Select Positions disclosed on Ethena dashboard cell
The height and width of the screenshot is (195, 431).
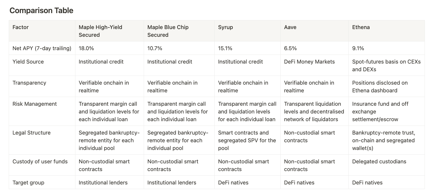tap(380, 87)
